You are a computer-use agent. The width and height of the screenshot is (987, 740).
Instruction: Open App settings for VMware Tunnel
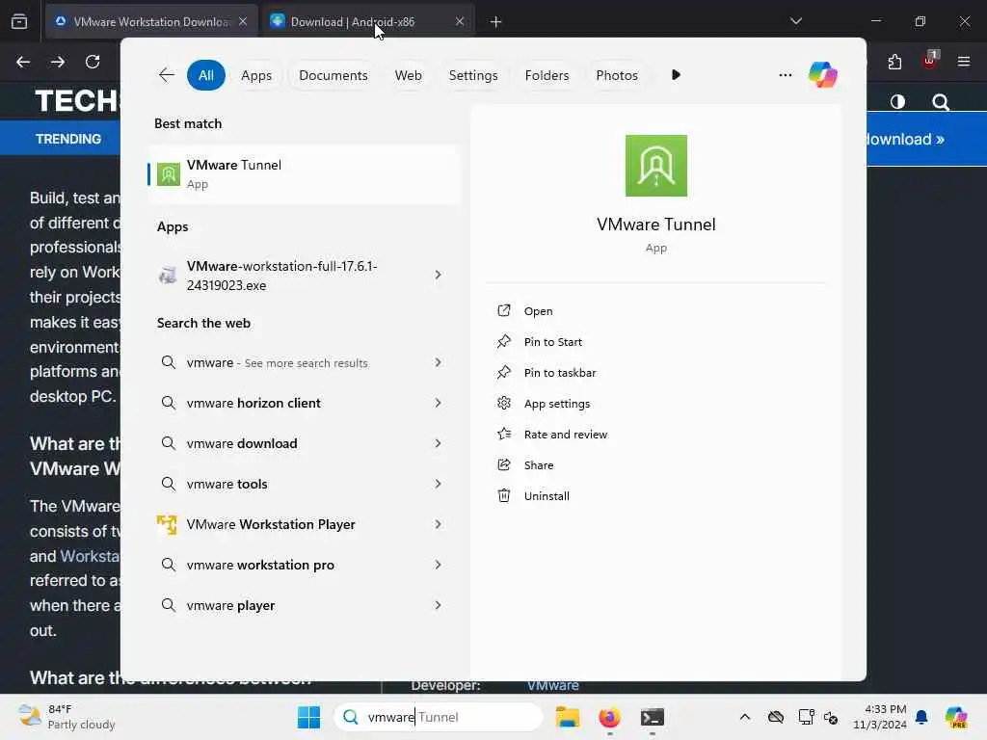557,404
